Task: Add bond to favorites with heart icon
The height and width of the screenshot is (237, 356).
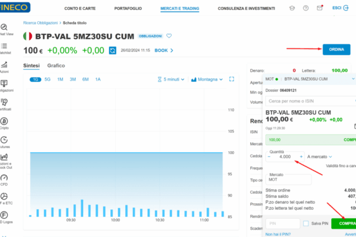Action: click(169, 36)
